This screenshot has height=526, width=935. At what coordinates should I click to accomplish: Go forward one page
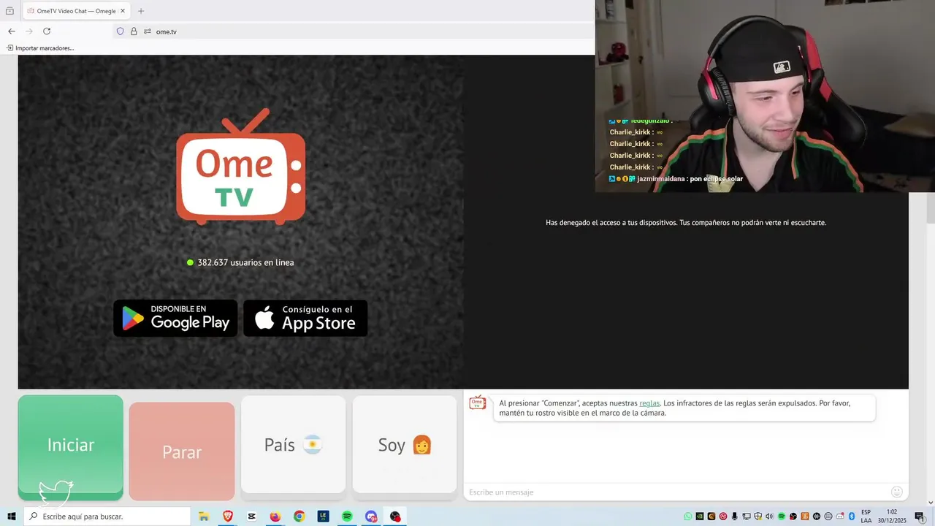(x=29, y=31)
